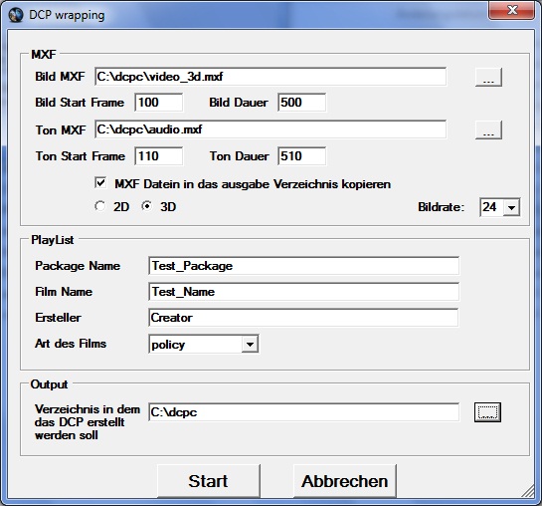Click the Ersteller text field
The image size is (542, 506).
point(304,318)
